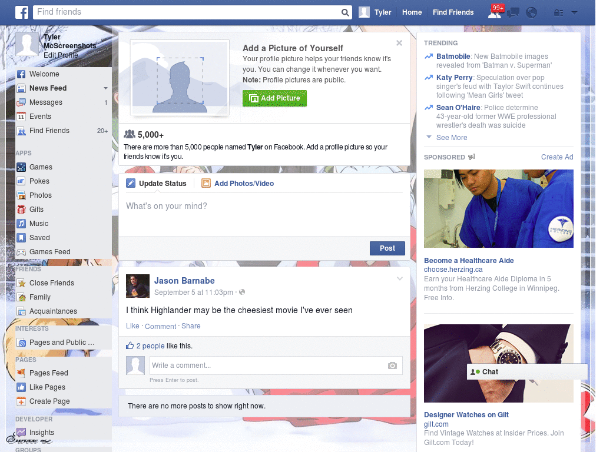Click What's on your mind text area
Viewport: 603px width, 452px height.
(264, 213)
